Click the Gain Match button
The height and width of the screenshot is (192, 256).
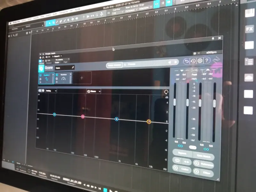point(203,156)
